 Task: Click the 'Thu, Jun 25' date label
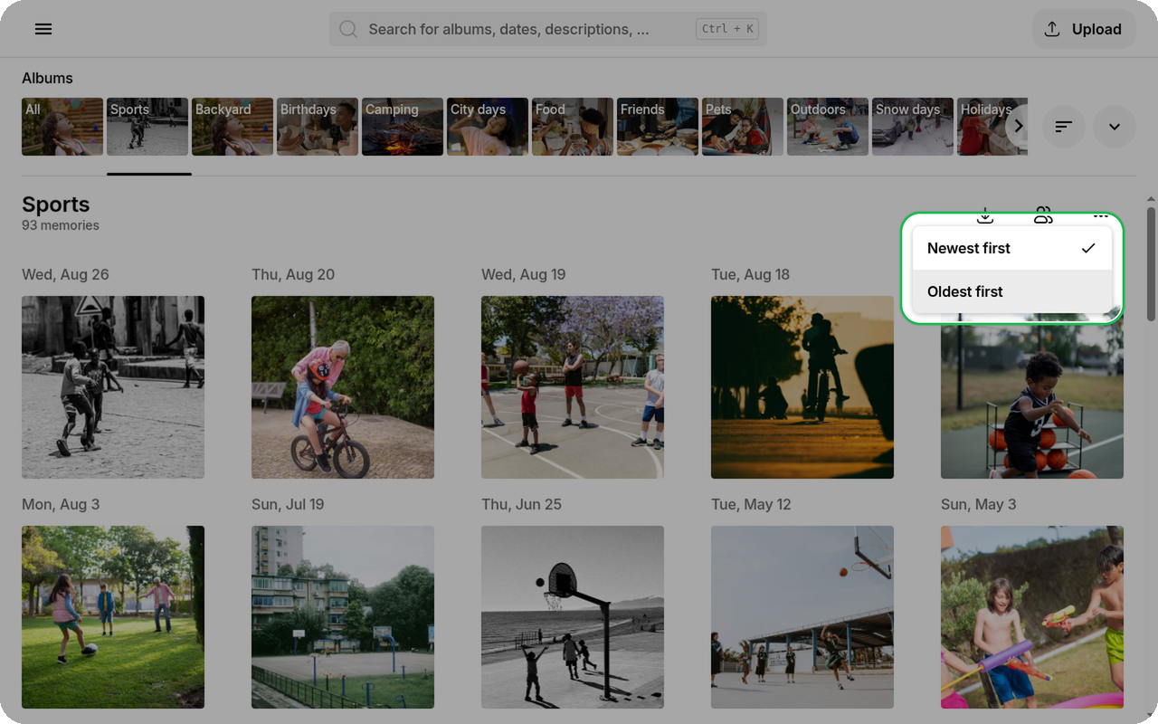click(x=521, y=504)
